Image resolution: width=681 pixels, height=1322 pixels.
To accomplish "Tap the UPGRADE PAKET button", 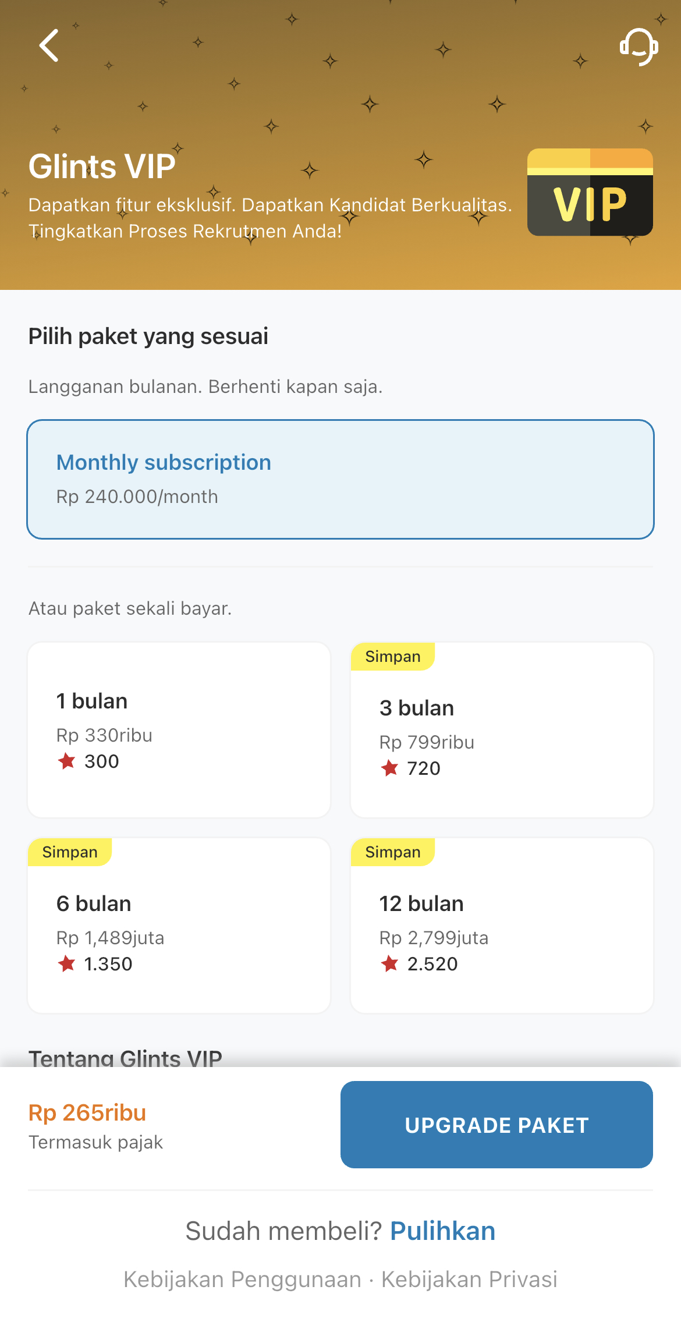I will pos(496,1125).
